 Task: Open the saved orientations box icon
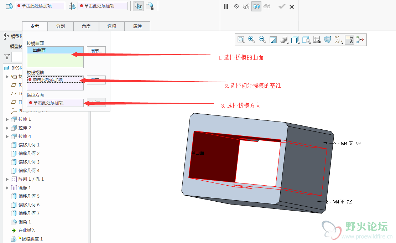click(x=295, y=40)
